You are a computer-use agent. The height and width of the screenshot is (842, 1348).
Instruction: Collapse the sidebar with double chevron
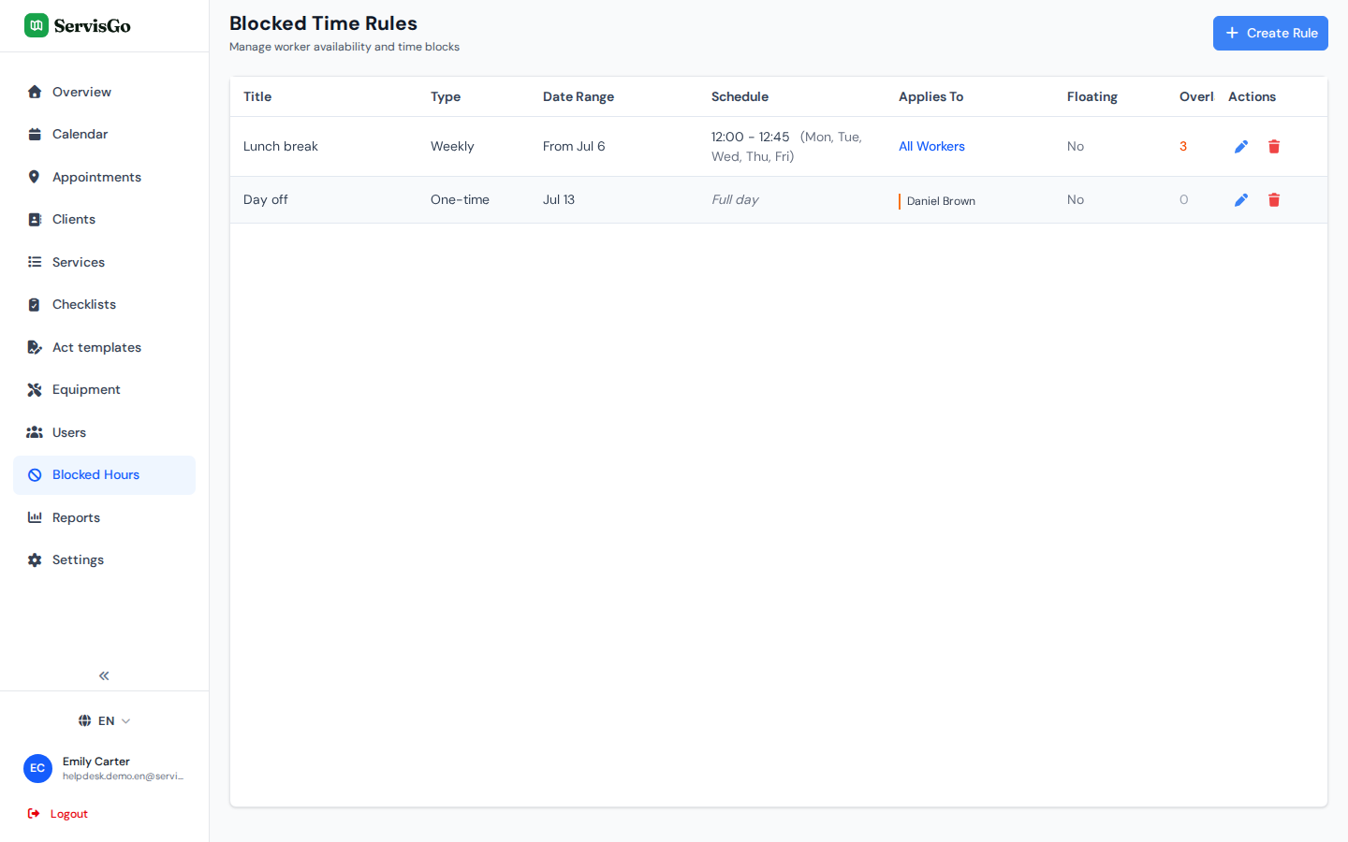[104, 675]
